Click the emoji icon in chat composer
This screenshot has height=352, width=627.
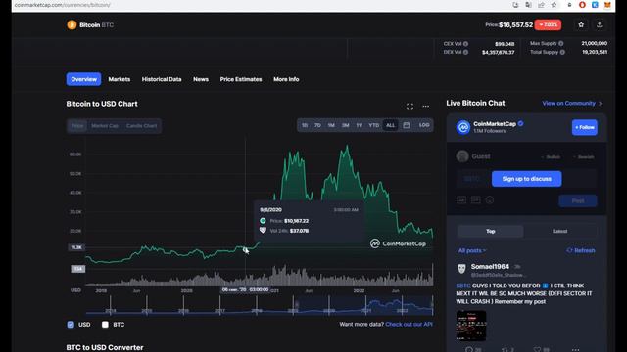tap(490, 199)
